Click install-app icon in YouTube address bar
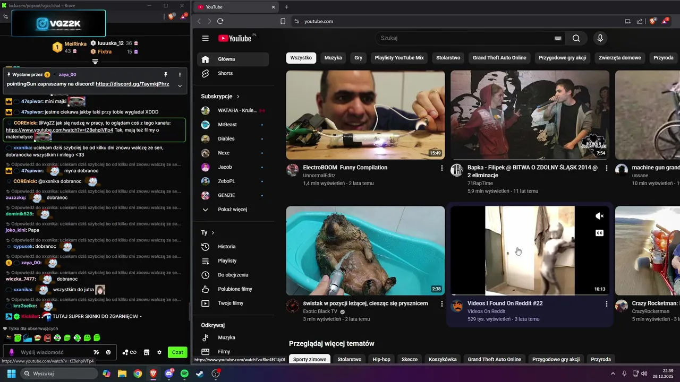Screen dimensions: 680x382 click(627, 21)
